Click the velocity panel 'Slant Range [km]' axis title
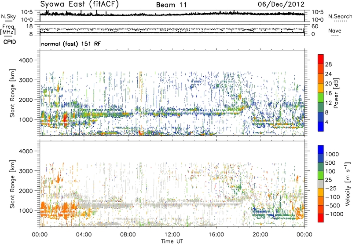The image size is (352, 244). [x=12, y=184]
